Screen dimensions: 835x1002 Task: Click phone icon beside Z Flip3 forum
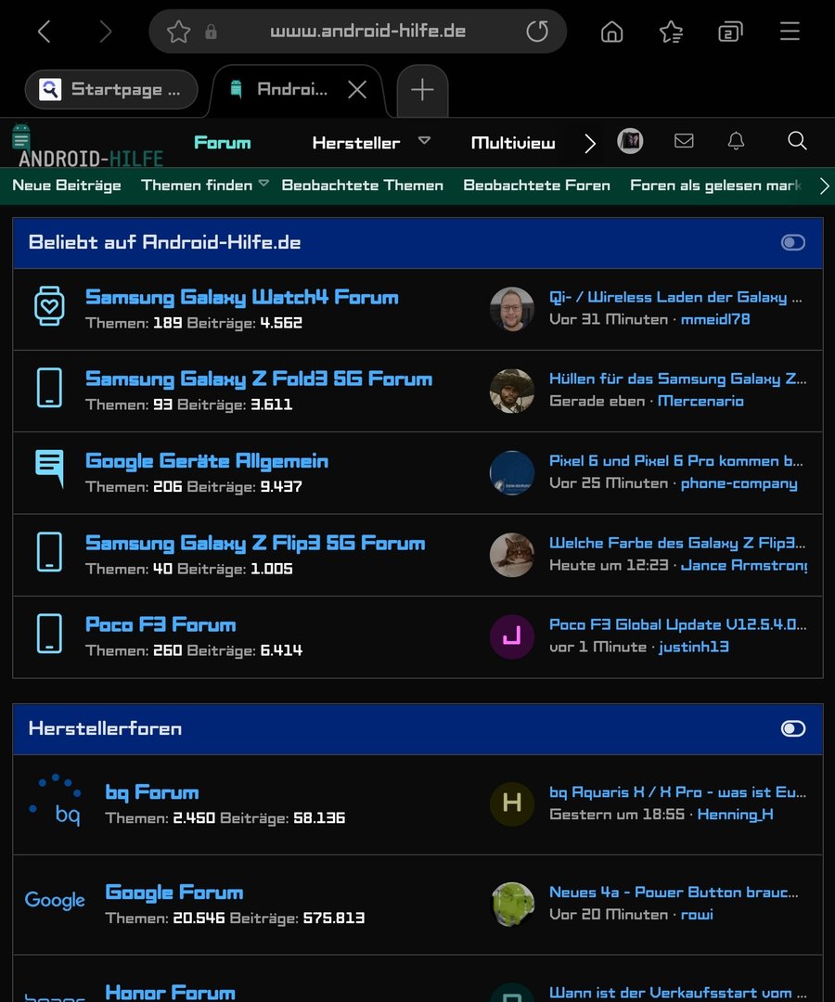pyautogui.click(x=49, y=551)
